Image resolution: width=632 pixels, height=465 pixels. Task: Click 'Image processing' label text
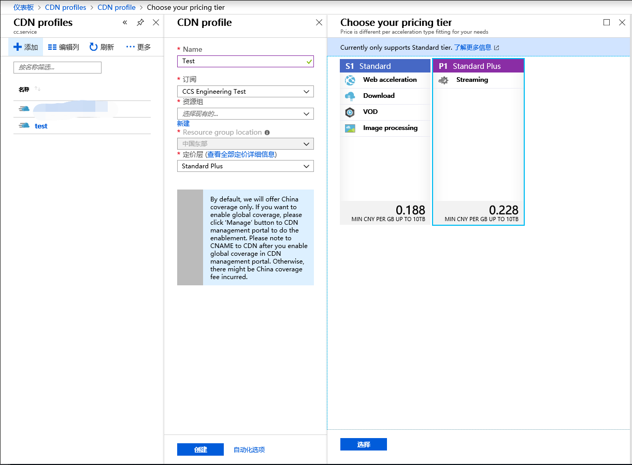pos(390,128)
